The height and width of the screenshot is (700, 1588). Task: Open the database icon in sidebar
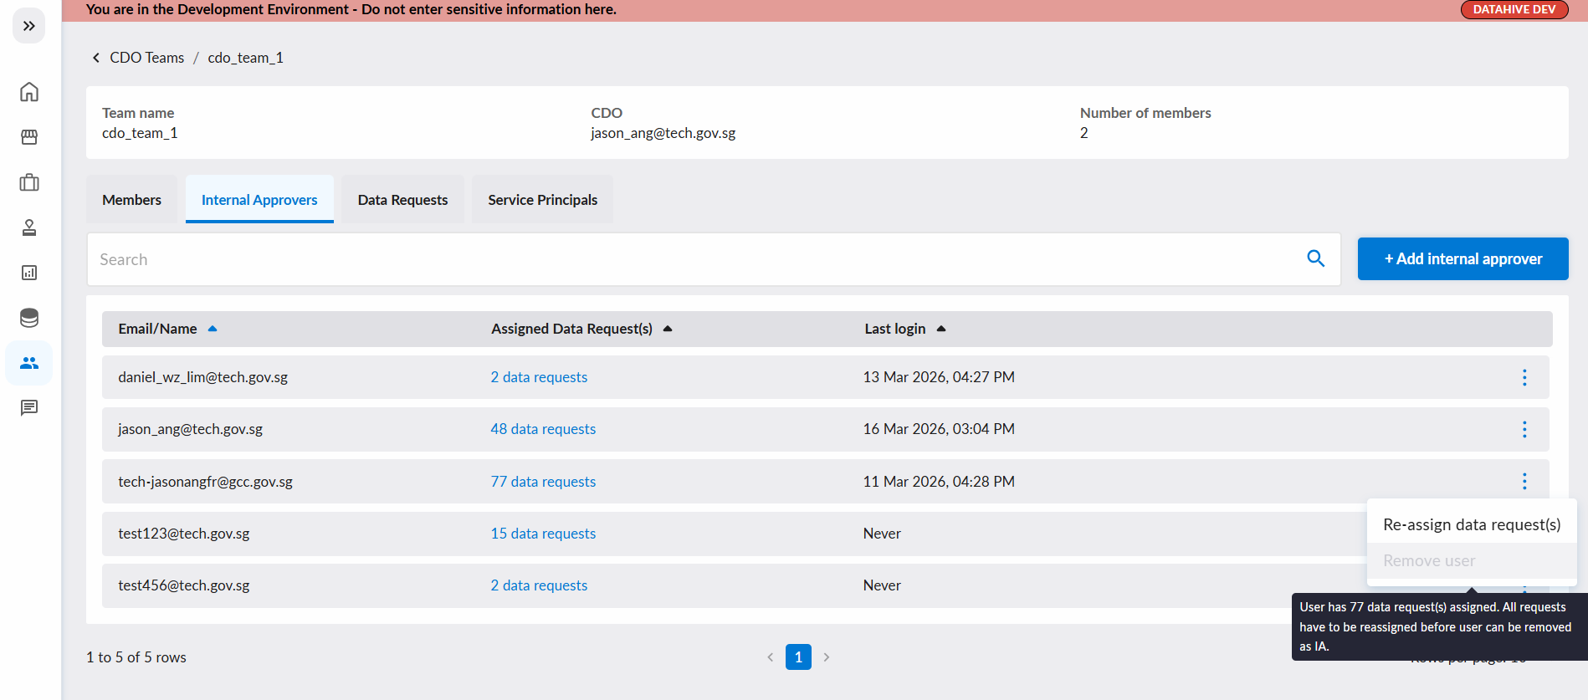tap(29, 318)
